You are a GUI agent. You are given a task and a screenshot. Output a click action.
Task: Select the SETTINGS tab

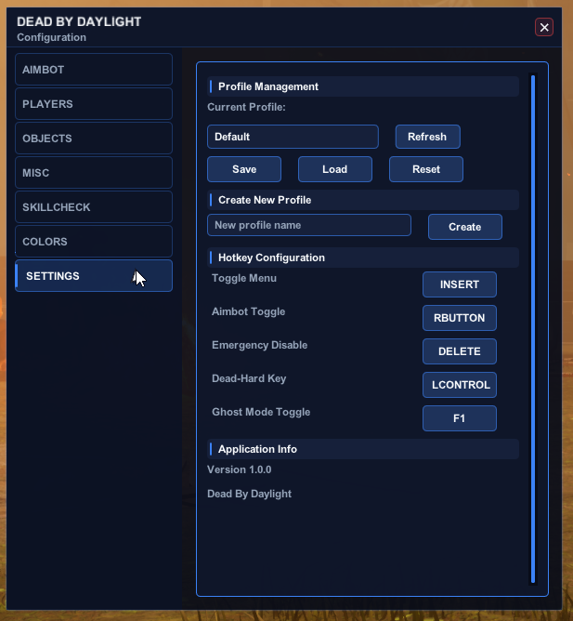click(x=94, y=276)
